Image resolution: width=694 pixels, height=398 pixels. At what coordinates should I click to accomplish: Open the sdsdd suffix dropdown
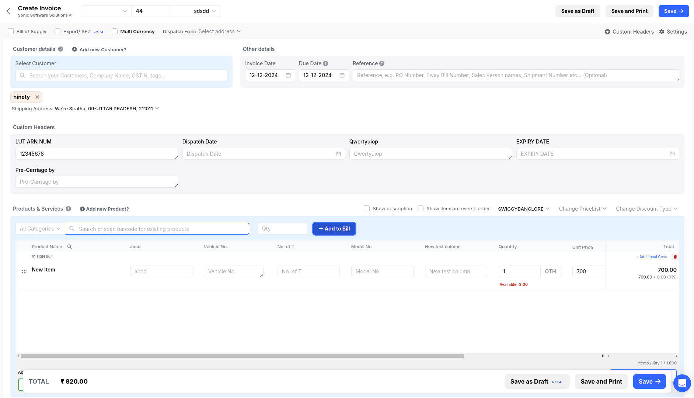click(x=195, y=11)
